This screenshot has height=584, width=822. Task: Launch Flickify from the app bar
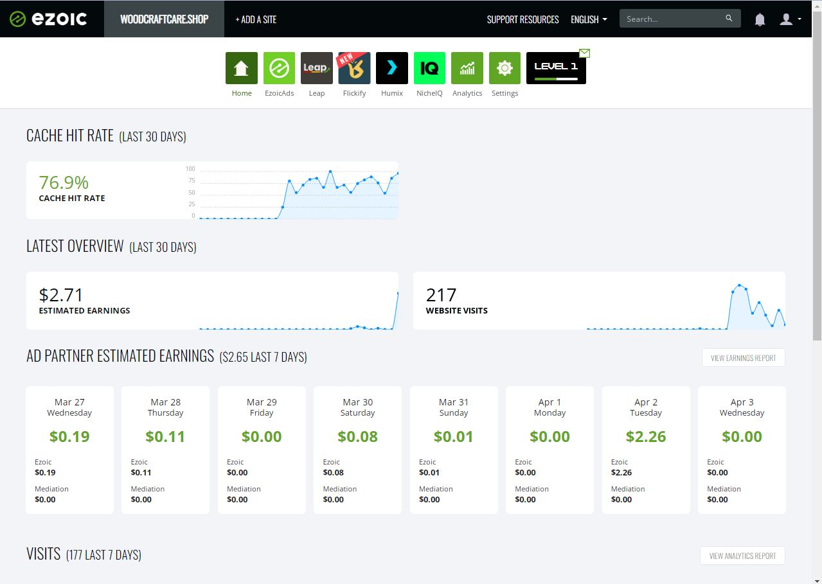(x=354, y=68)
